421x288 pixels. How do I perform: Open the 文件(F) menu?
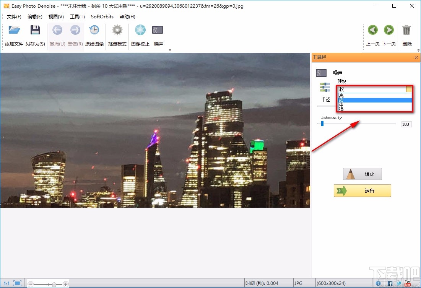coord(14,17)
